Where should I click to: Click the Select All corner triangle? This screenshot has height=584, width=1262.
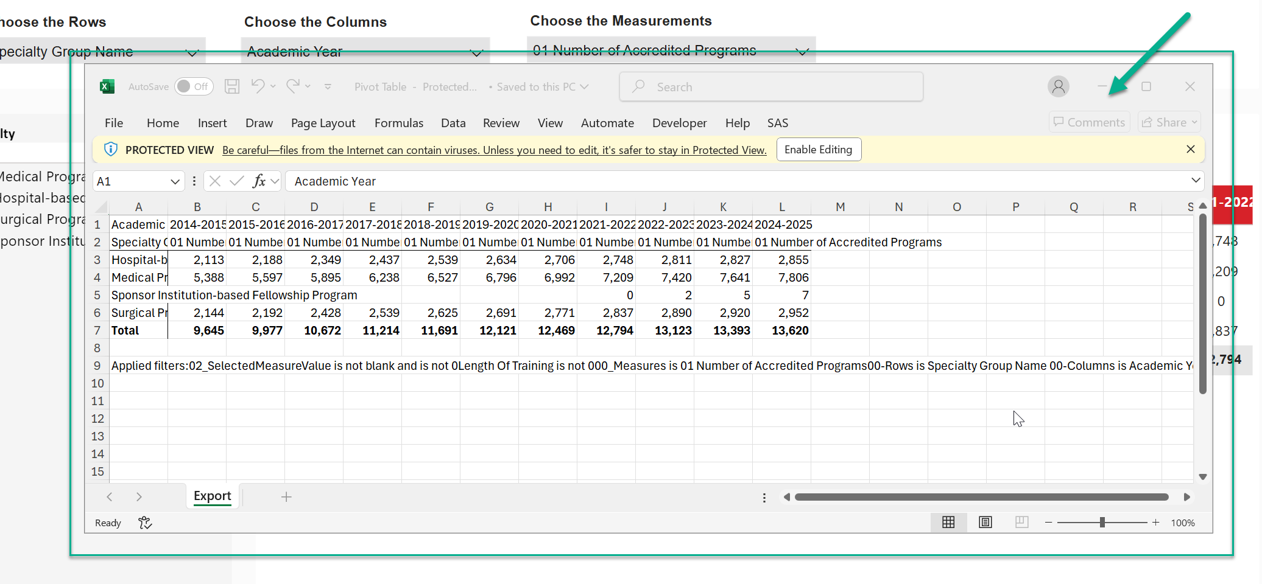click(101, 207)
